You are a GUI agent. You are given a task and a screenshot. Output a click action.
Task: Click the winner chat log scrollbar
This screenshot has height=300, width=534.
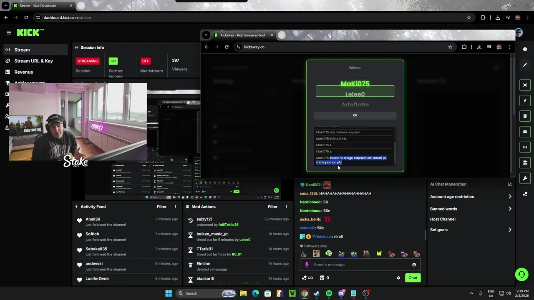[x=395, y=153]
